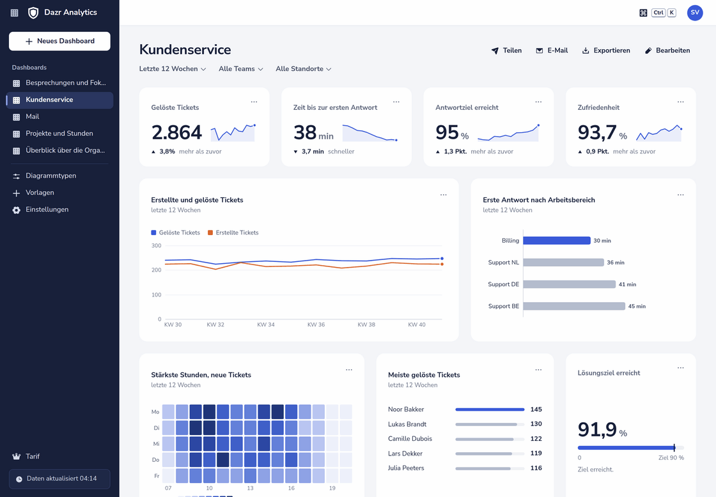Click the Bearbeiten pencil icon
716x497 pixels.
click(x=648, y=50)
